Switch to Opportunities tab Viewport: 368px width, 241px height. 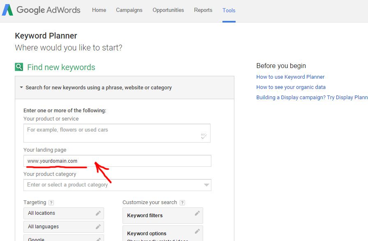(168, 10)
